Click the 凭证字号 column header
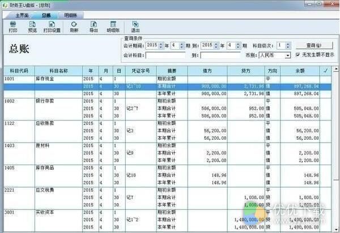The height and width of the screenshot is (233, 340). (141, 71)
